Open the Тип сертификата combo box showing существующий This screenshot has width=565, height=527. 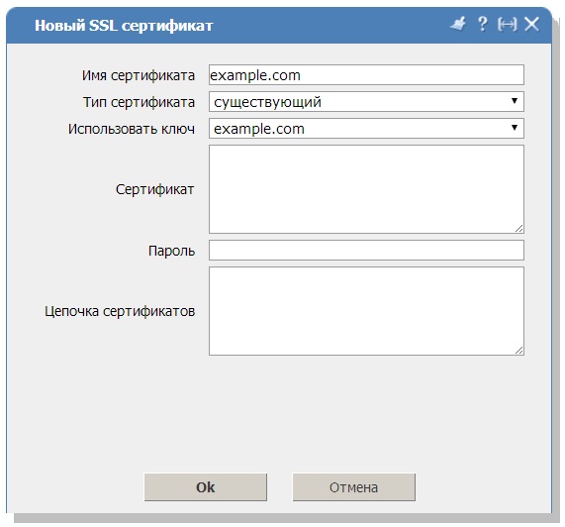[x=366, y=101]
